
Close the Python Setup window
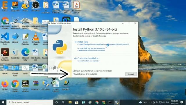coord(135,23)
